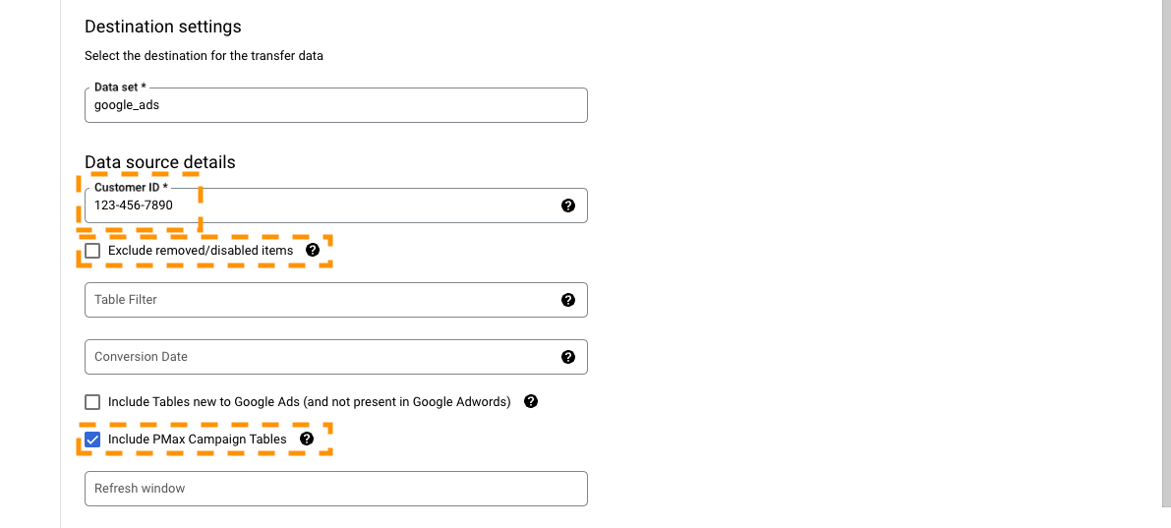1171x528 pixels.
Task: Click the 'Data set *' floating field label
Action: [120, 88]
